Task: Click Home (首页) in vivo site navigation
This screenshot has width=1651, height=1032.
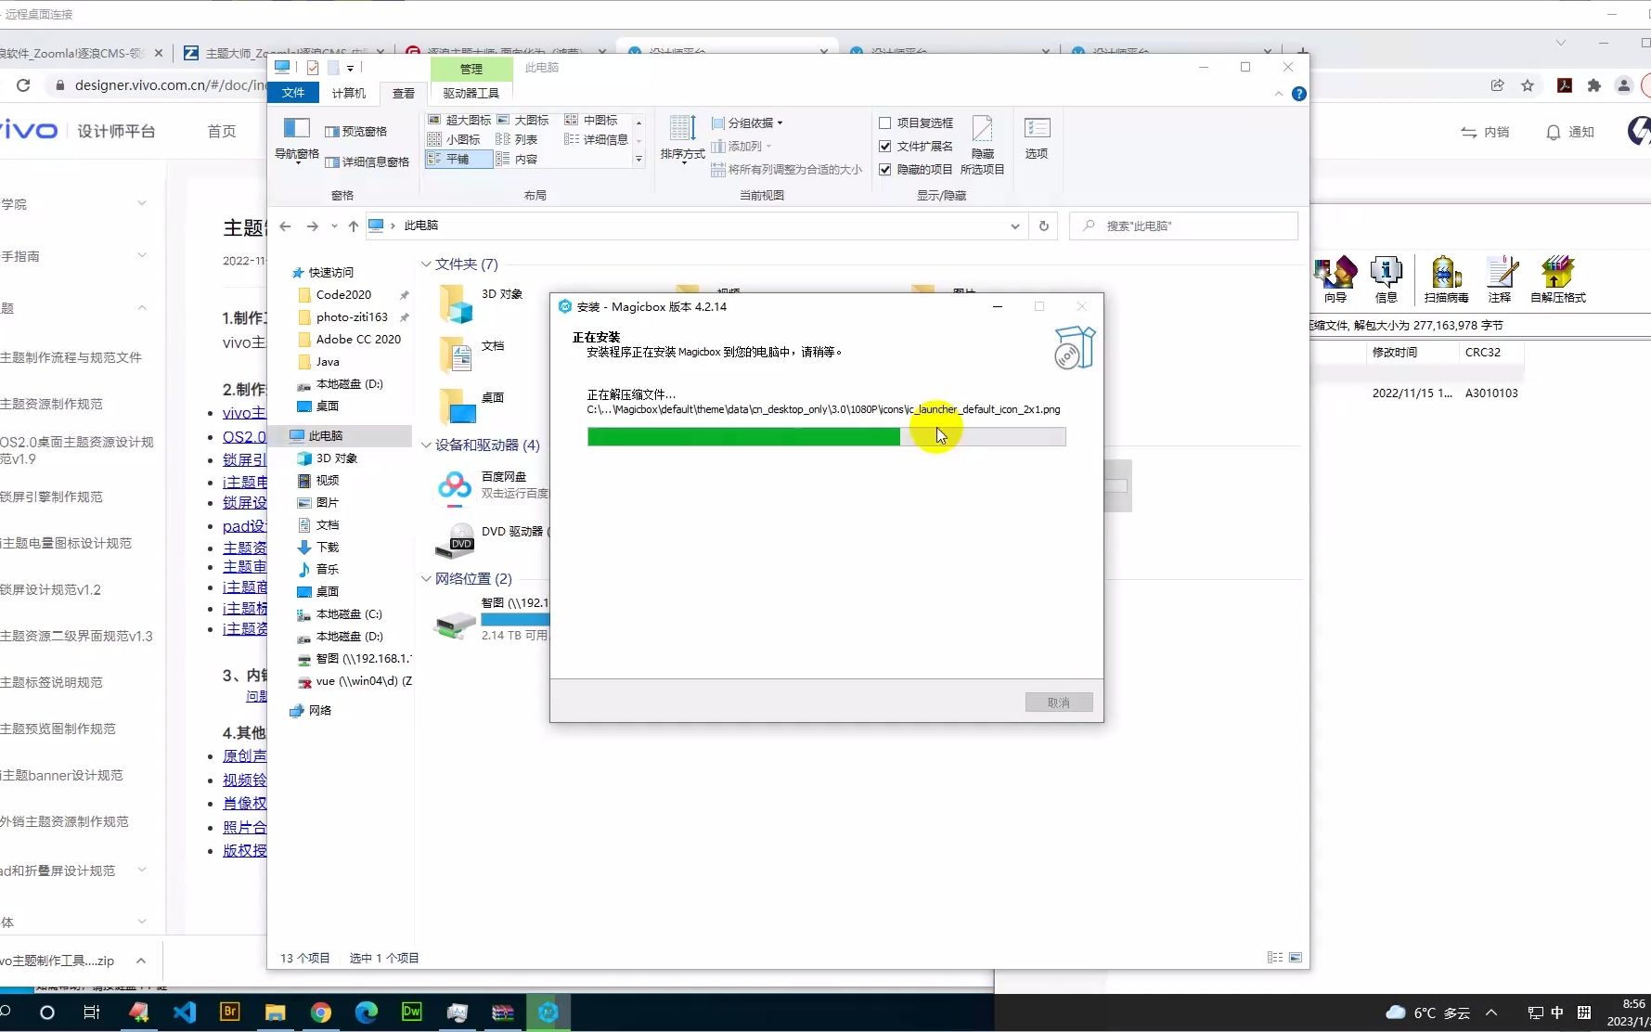Action: 222,132
